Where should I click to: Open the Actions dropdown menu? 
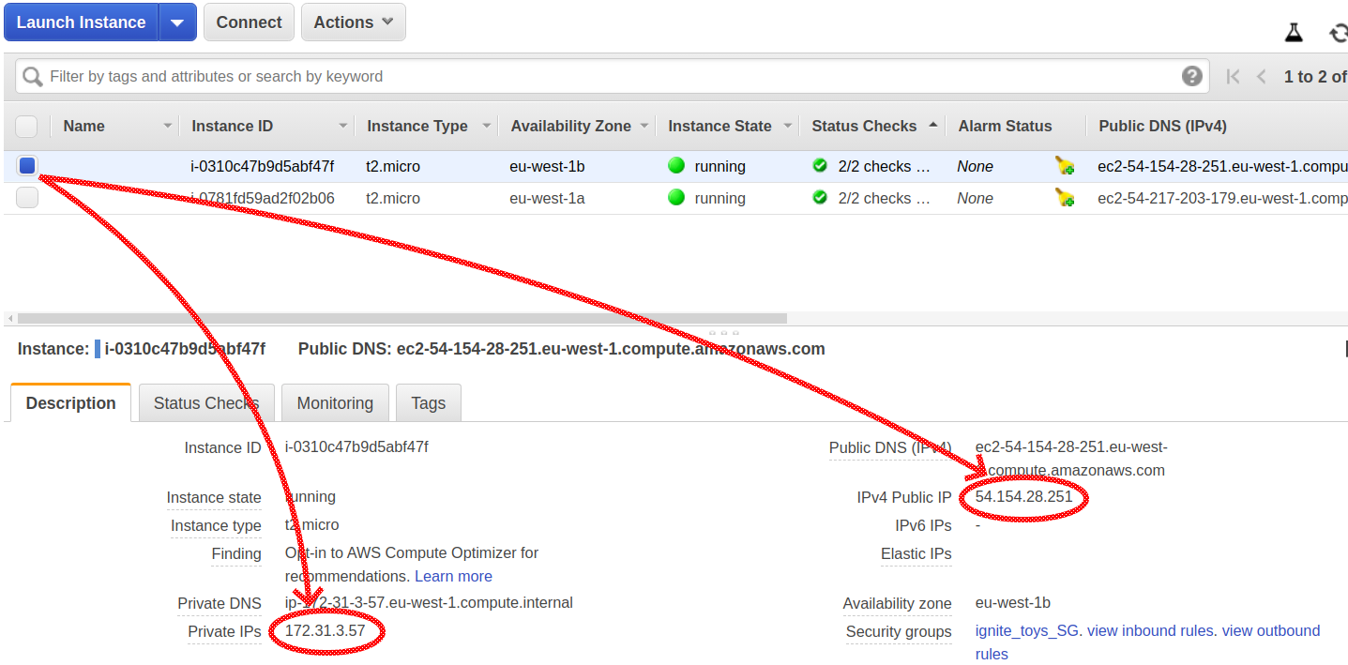pyautogui.click(x=353, y=23)
